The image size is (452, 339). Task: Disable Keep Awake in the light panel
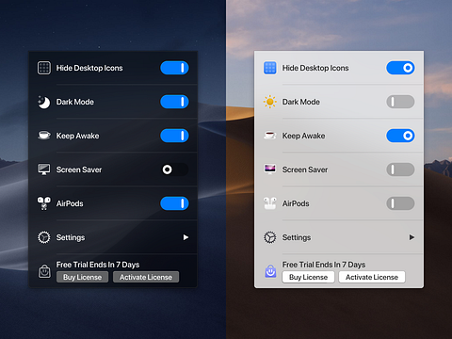pos(400,136)
